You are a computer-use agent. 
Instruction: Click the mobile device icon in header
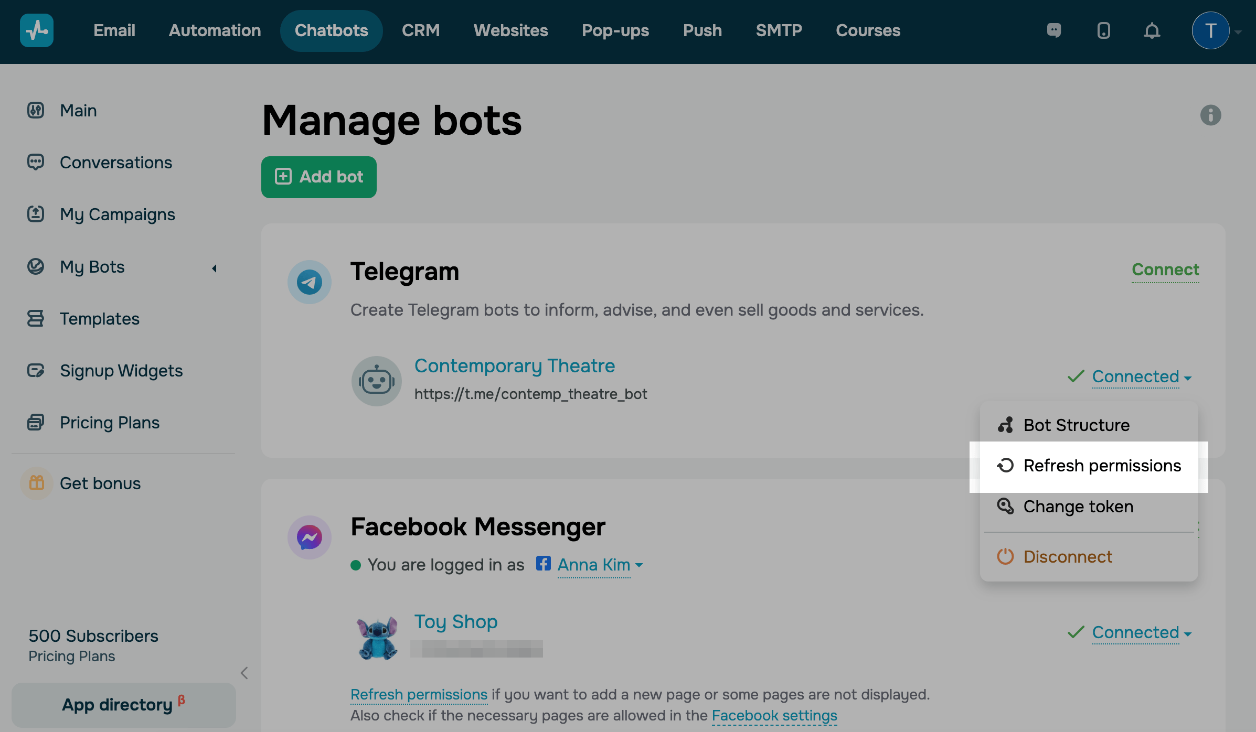(x=1103, y=30)
